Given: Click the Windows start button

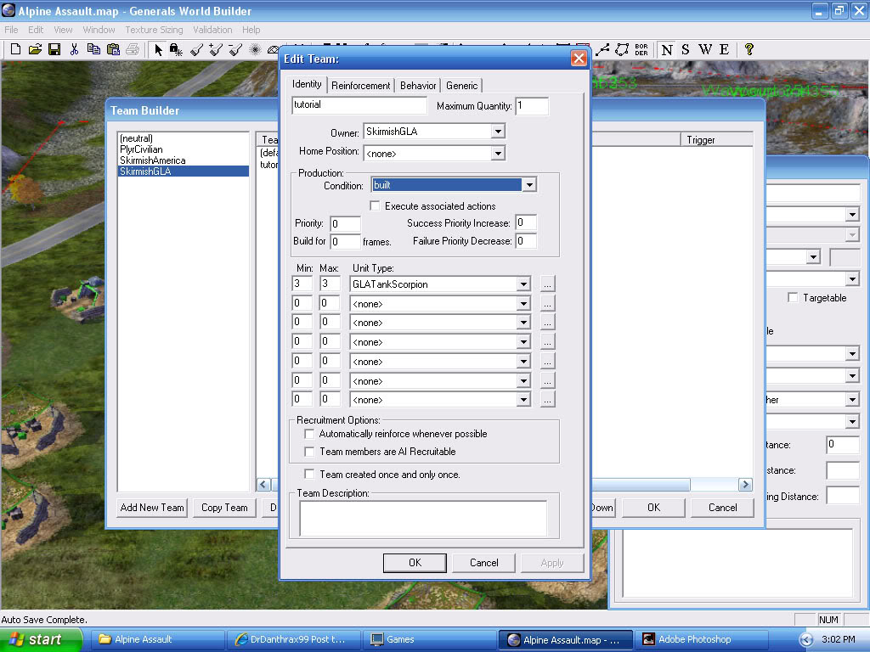Looking at the screenshot, I should (x=41, y=640).
